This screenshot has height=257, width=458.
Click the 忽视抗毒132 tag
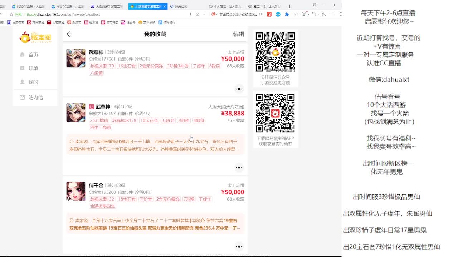(x=102, y=199)
